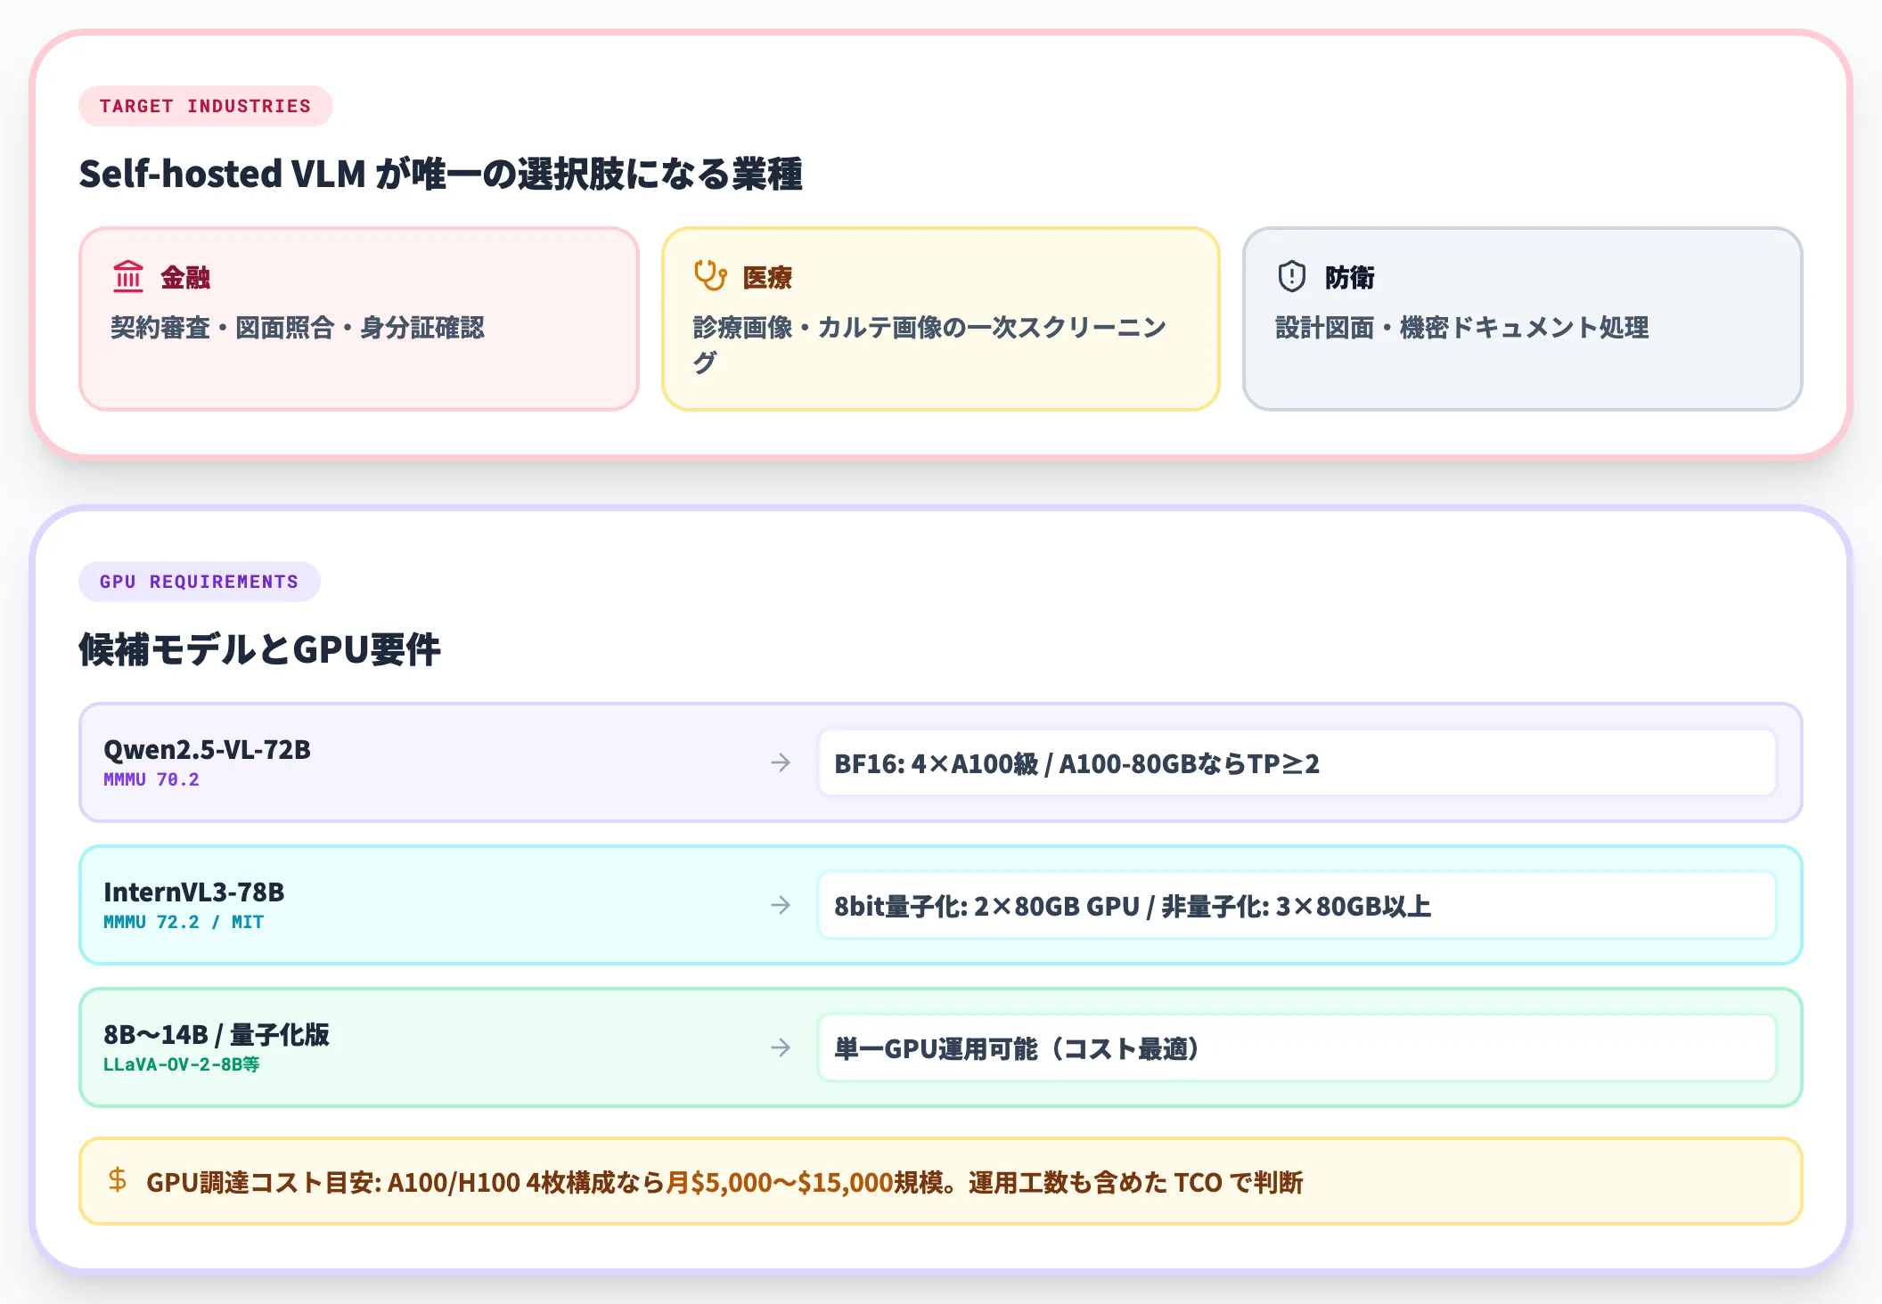
Task: Click the heading 候補モデルとGPU要件
Action: tap(259, 649)
